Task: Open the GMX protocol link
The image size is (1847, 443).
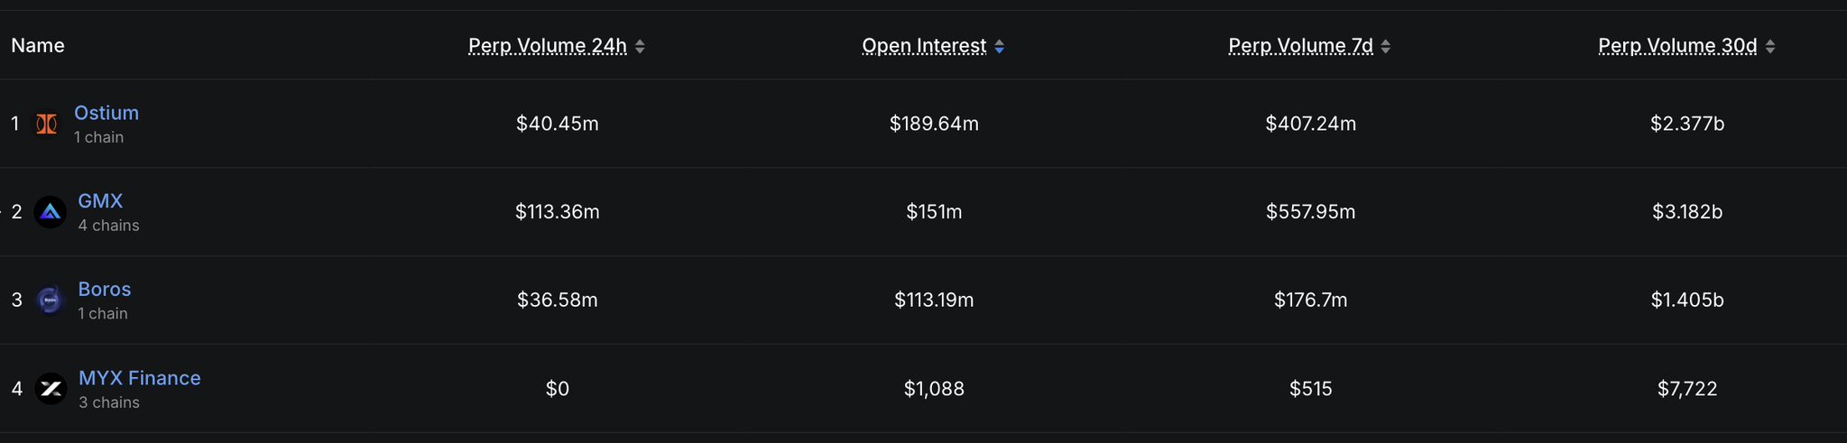Action: (100, 201)
